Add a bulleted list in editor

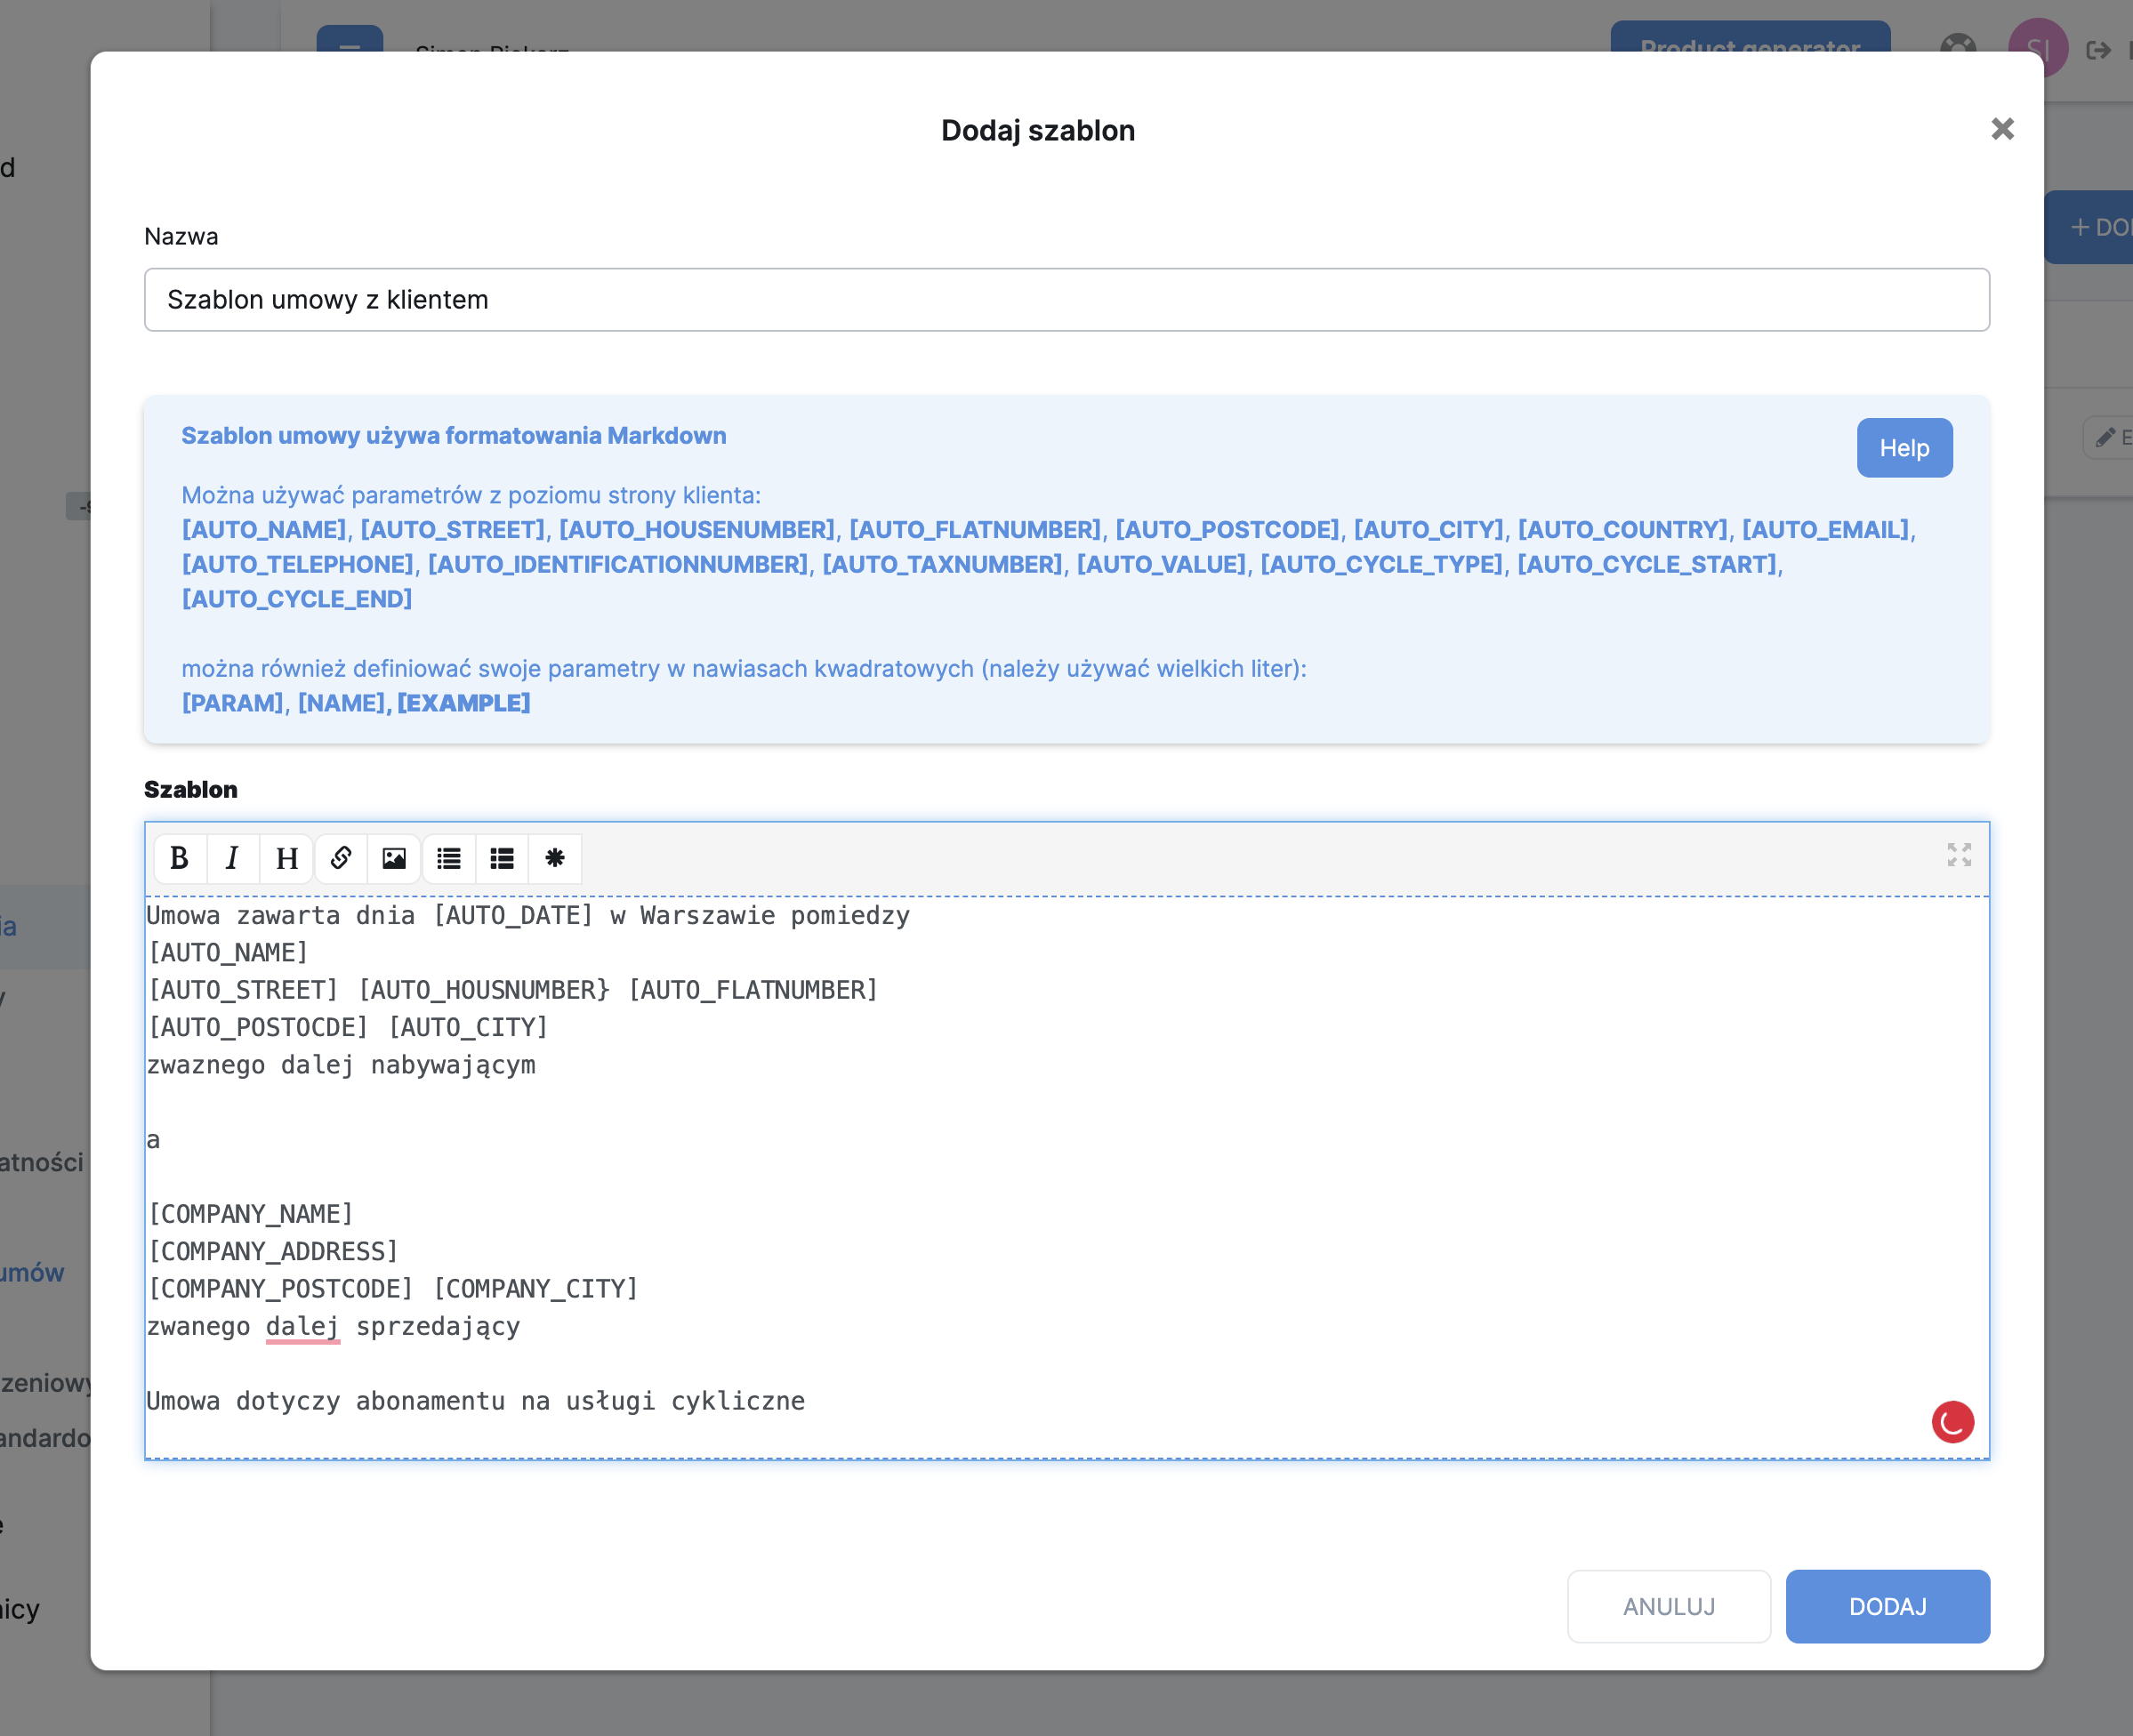pos(448,858)
